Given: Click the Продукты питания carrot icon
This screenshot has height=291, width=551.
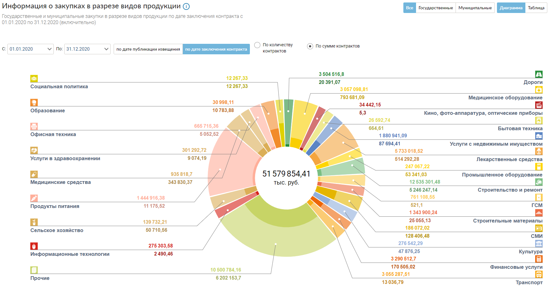Looking at the screenshot, I should tap(34, 198).
